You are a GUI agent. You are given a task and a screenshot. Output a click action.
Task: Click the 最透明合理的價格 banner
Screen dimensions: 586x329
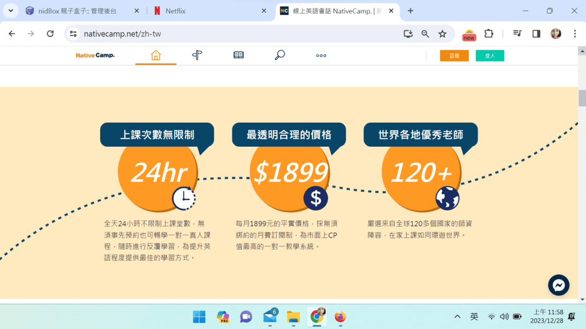289,135
